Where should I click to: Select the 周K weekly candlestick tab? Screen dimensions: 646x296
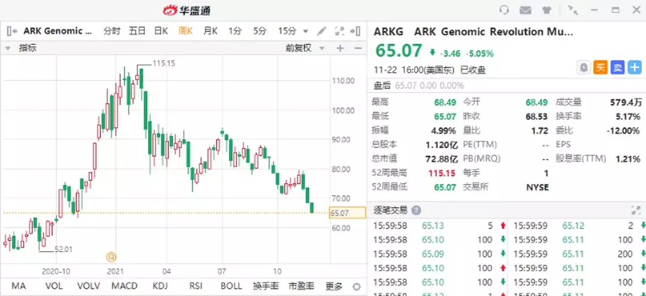pos(186,31)
